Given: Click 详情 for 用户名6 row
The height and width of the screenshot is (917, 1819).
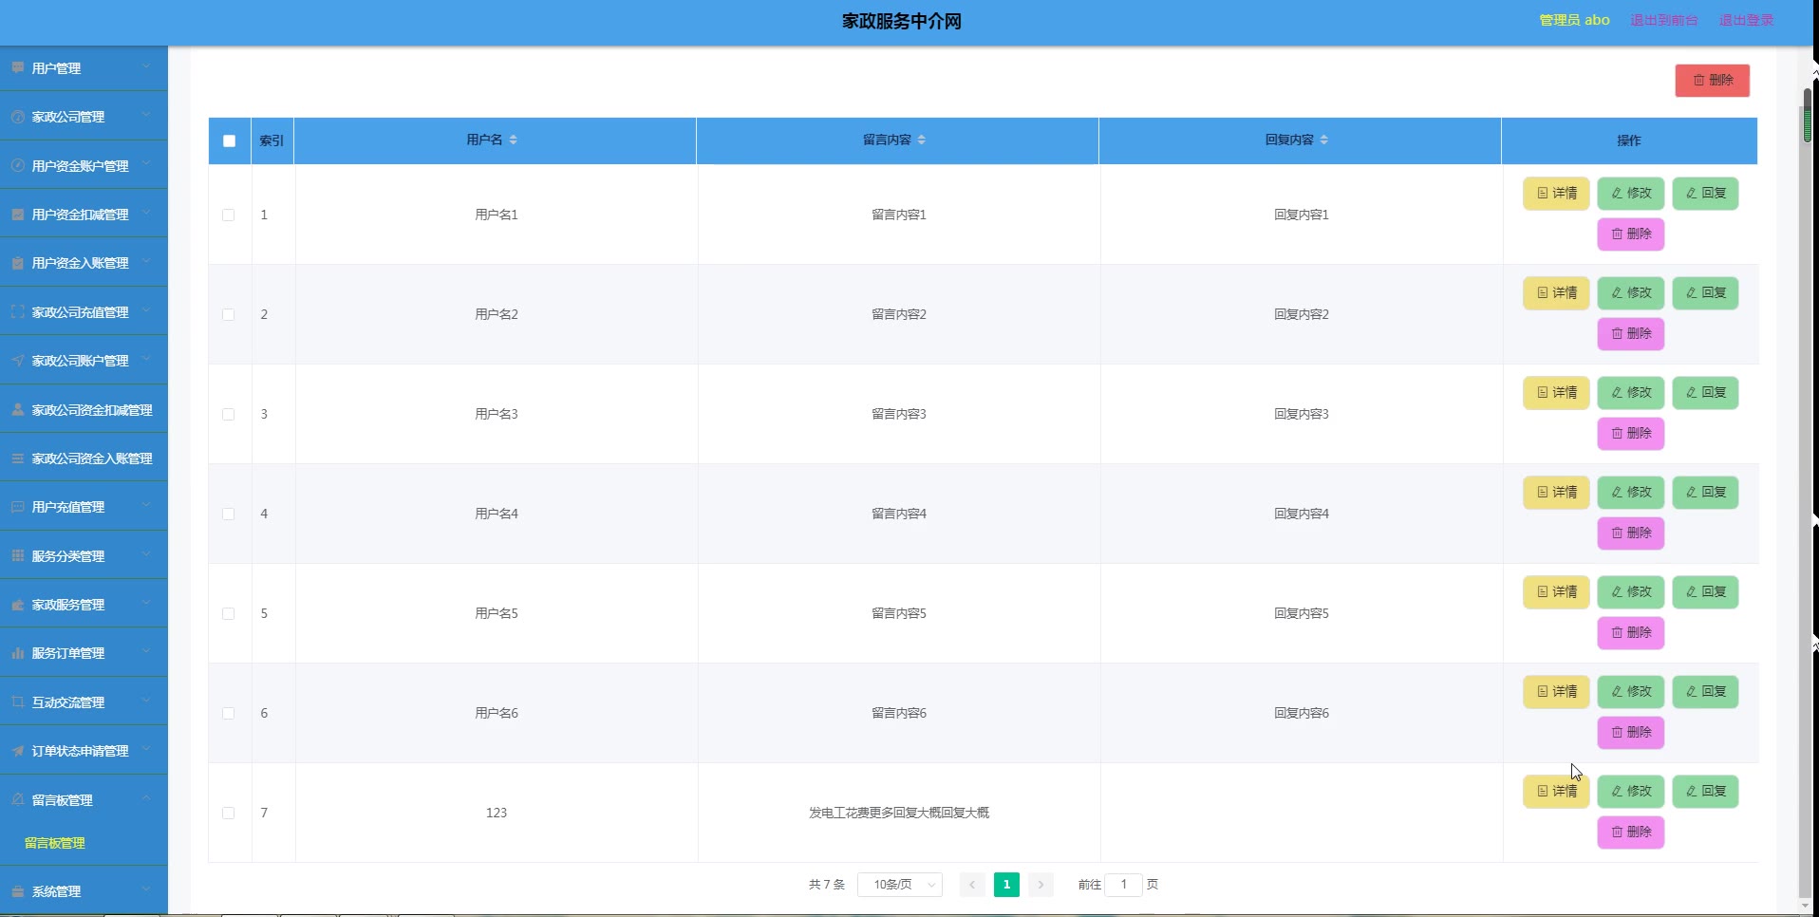Looking at the screenshot, I should pos(1556,692).
